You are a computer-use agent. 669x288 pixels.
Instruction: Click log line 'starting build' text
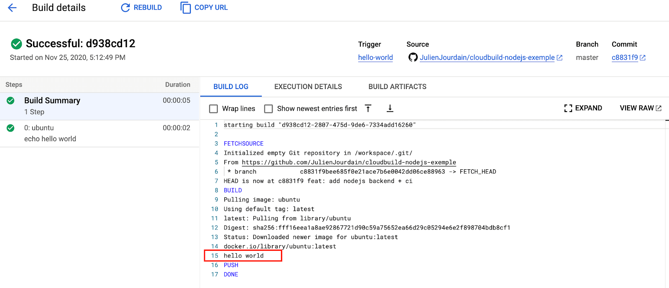pyautogui.click(x=320, y=125)
